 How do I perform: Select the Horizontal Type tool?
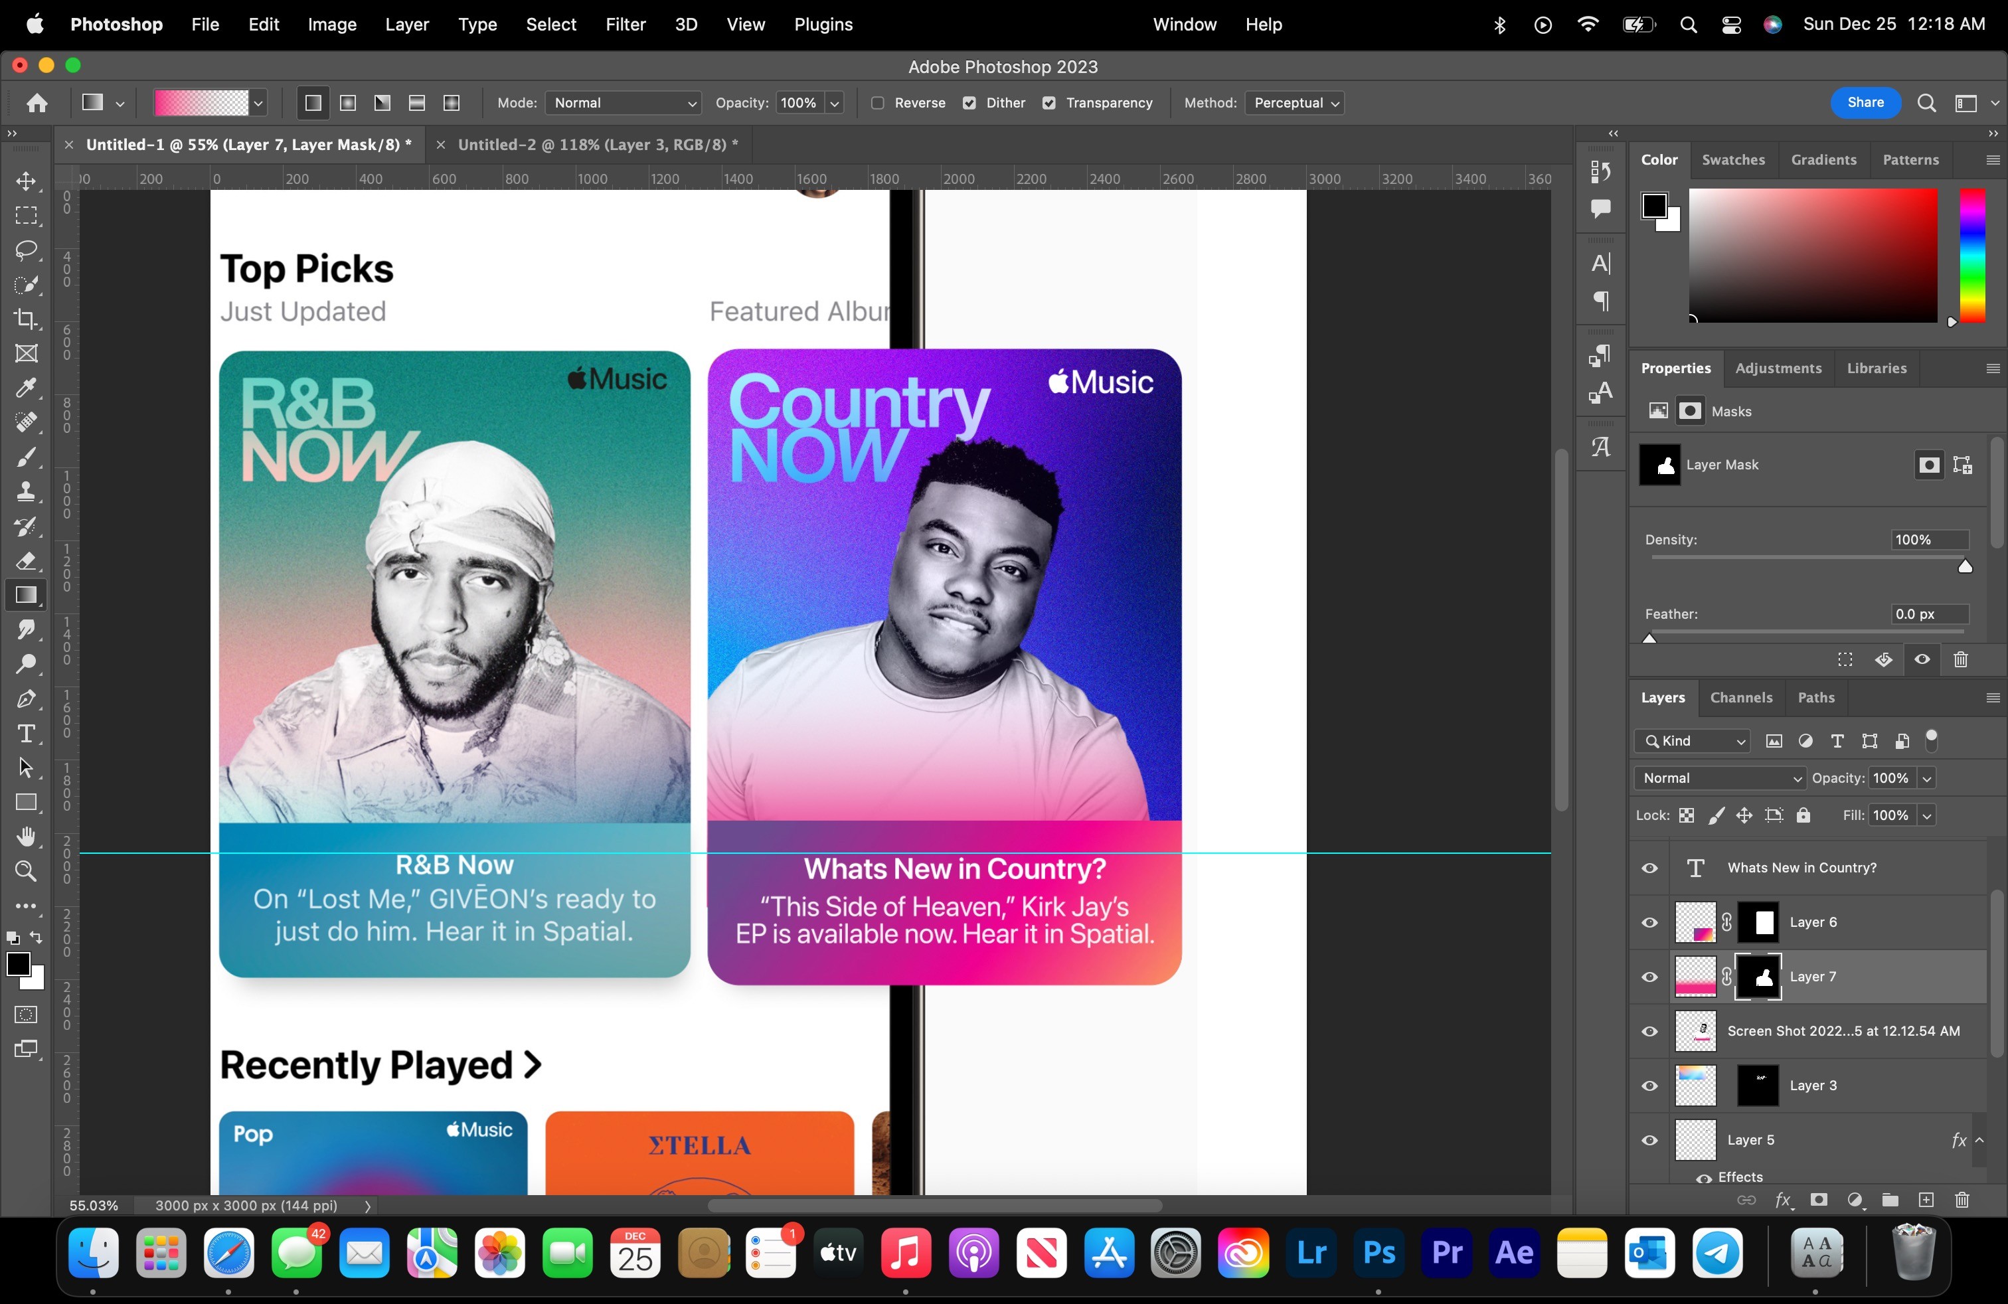(x=26, y=734)
